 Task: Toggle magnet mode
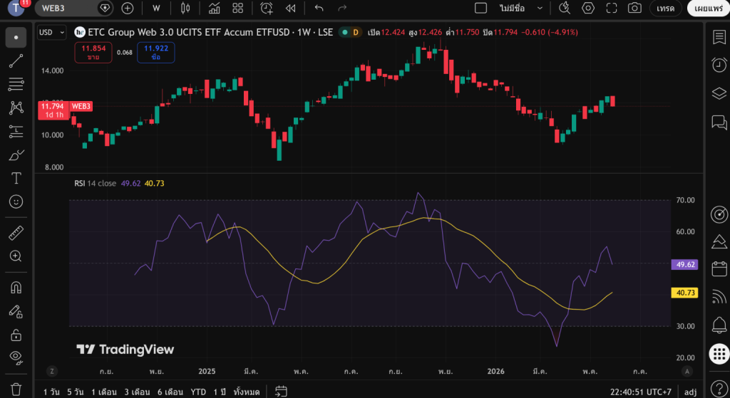pyautogui.click(x=16, y=288)
